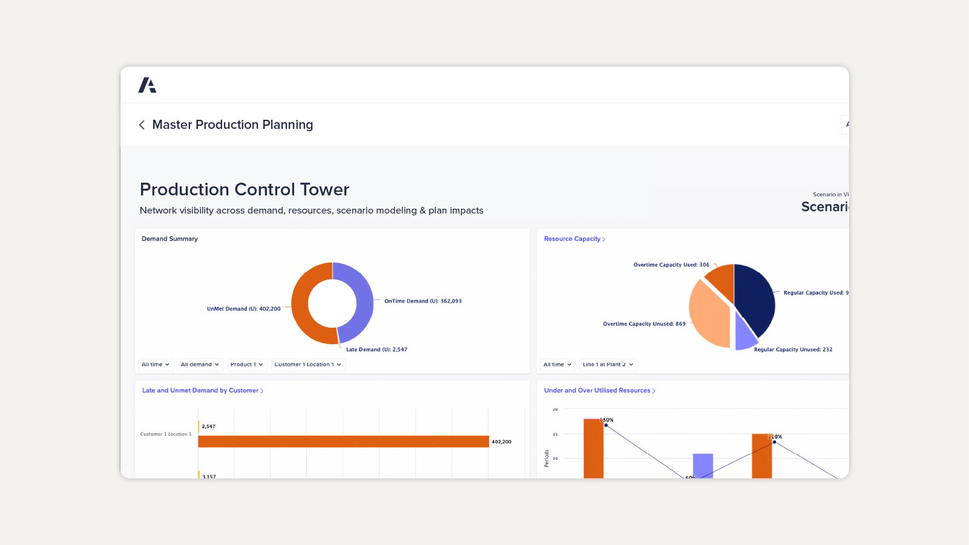
Task: Select the light purple Regular Capacity Unused slice
Action: (x=744, y=335)
